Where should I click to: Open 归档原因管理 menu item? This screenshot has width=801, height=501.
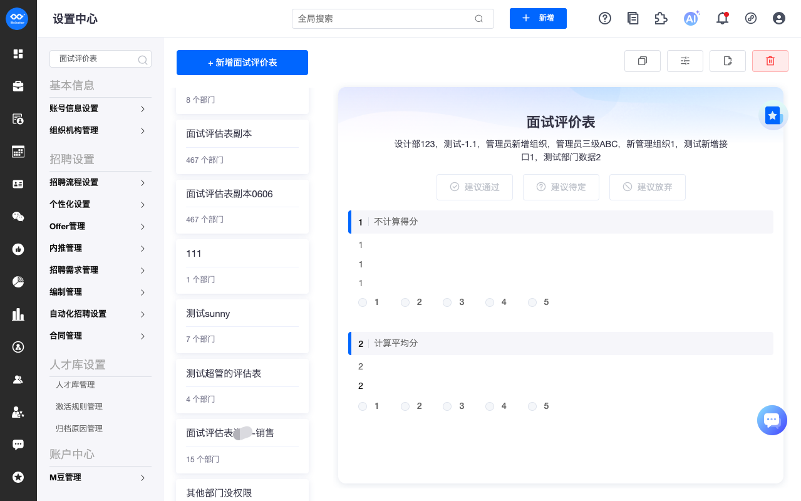79,428
